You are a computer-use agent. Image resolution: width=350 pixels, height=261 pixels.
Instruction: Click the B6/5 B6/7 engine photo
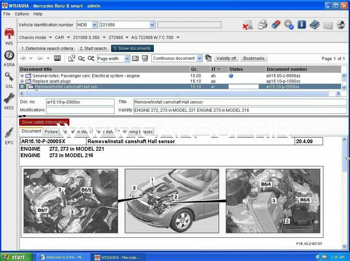coord(71,201)
